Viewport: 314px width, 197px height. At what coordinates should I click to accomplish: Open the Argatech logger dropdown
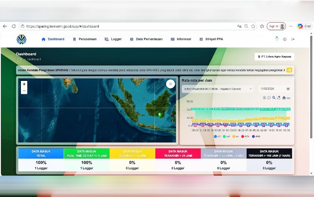tap(217, 89)
